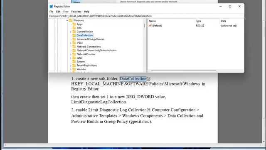The height and width of the screenshot is (150, 266).
Task: Click the highlighted DataCollection word in document
Action: [x=133, y=79]
